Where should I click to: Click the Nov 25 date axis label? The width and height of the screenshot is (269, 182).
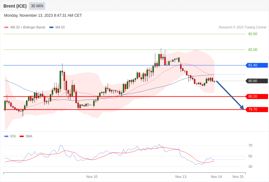pos(238,177)
